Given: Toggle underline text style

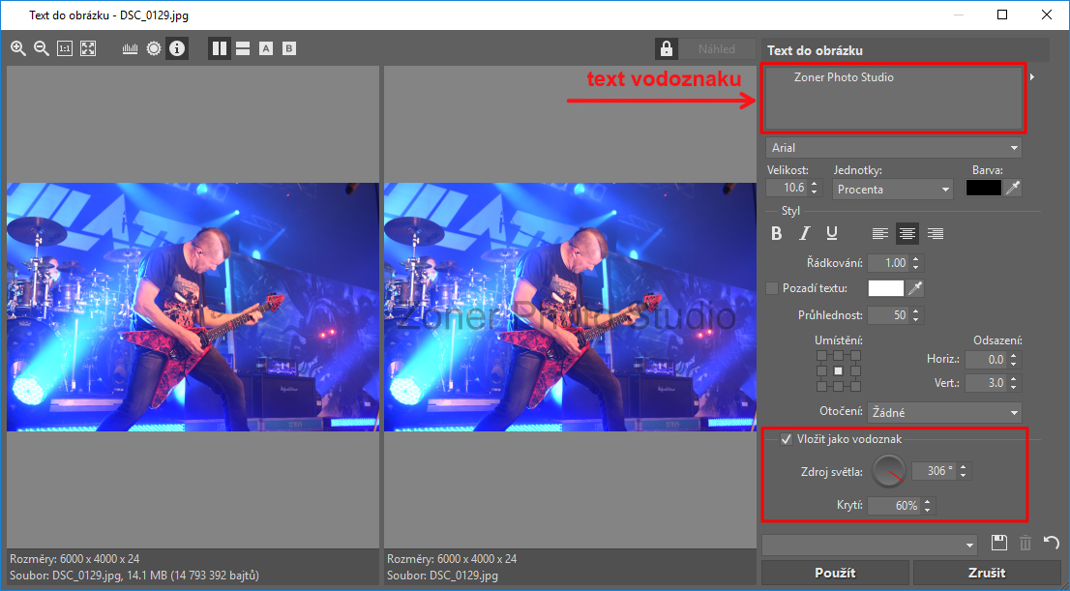Looking at the screenshot, I should point(832,233).
